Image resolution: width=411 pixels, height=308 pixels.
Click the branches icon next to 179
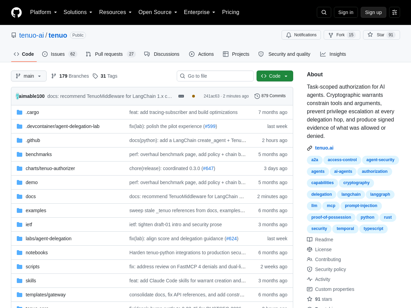[x=54, y=76]
